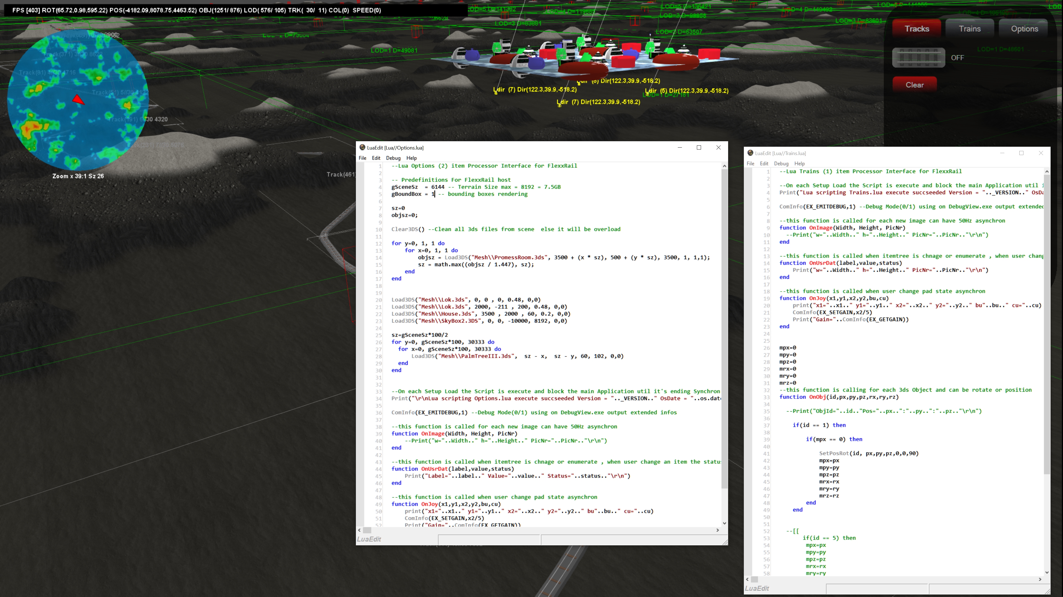Click scroll-down arrow in Options.lua editor
This screenshot has width=1063, height=597.
point(724,523)
